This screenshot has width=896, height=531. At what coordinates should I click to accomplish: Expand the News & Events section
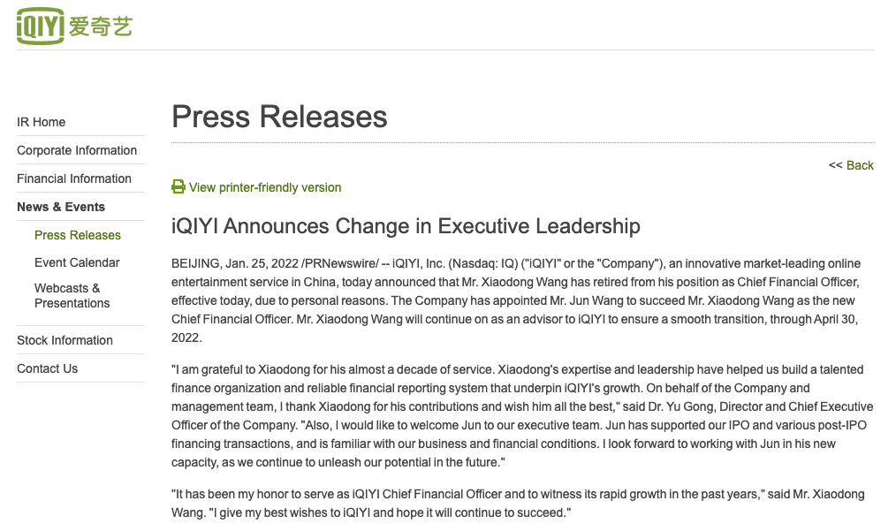[x=61, y=207]
